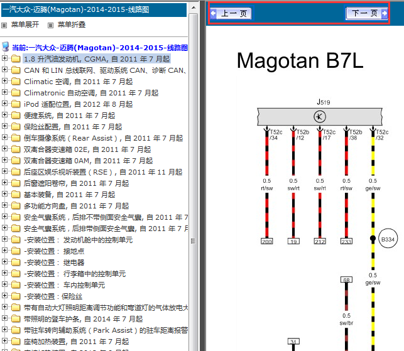Go to previous page with 上一页 button
The height and width of the screenshot is (351, 404).
coord(231,13)
